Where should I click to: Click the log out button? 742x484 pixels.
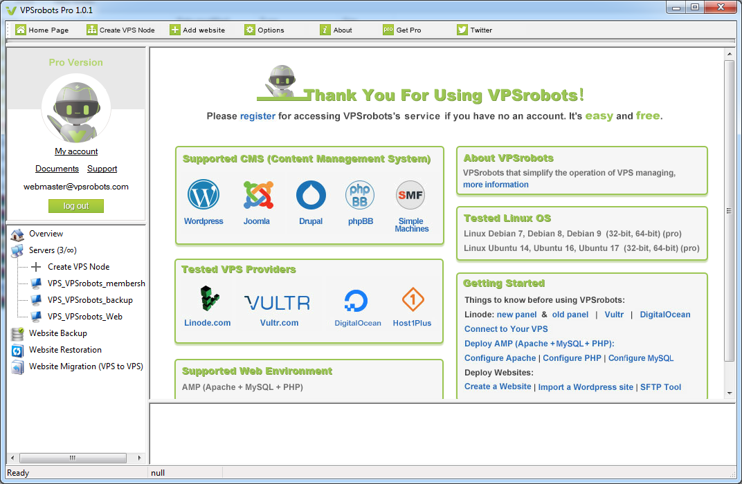[x=75, y=206]
